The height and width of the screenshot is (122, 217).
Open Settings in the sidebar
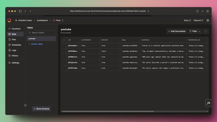[15, 63]
